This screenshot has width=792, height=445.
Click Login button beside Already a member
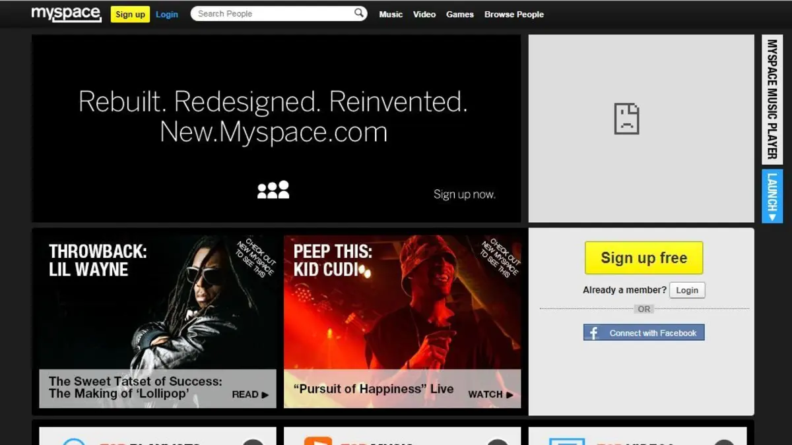(x=687, y=290)
